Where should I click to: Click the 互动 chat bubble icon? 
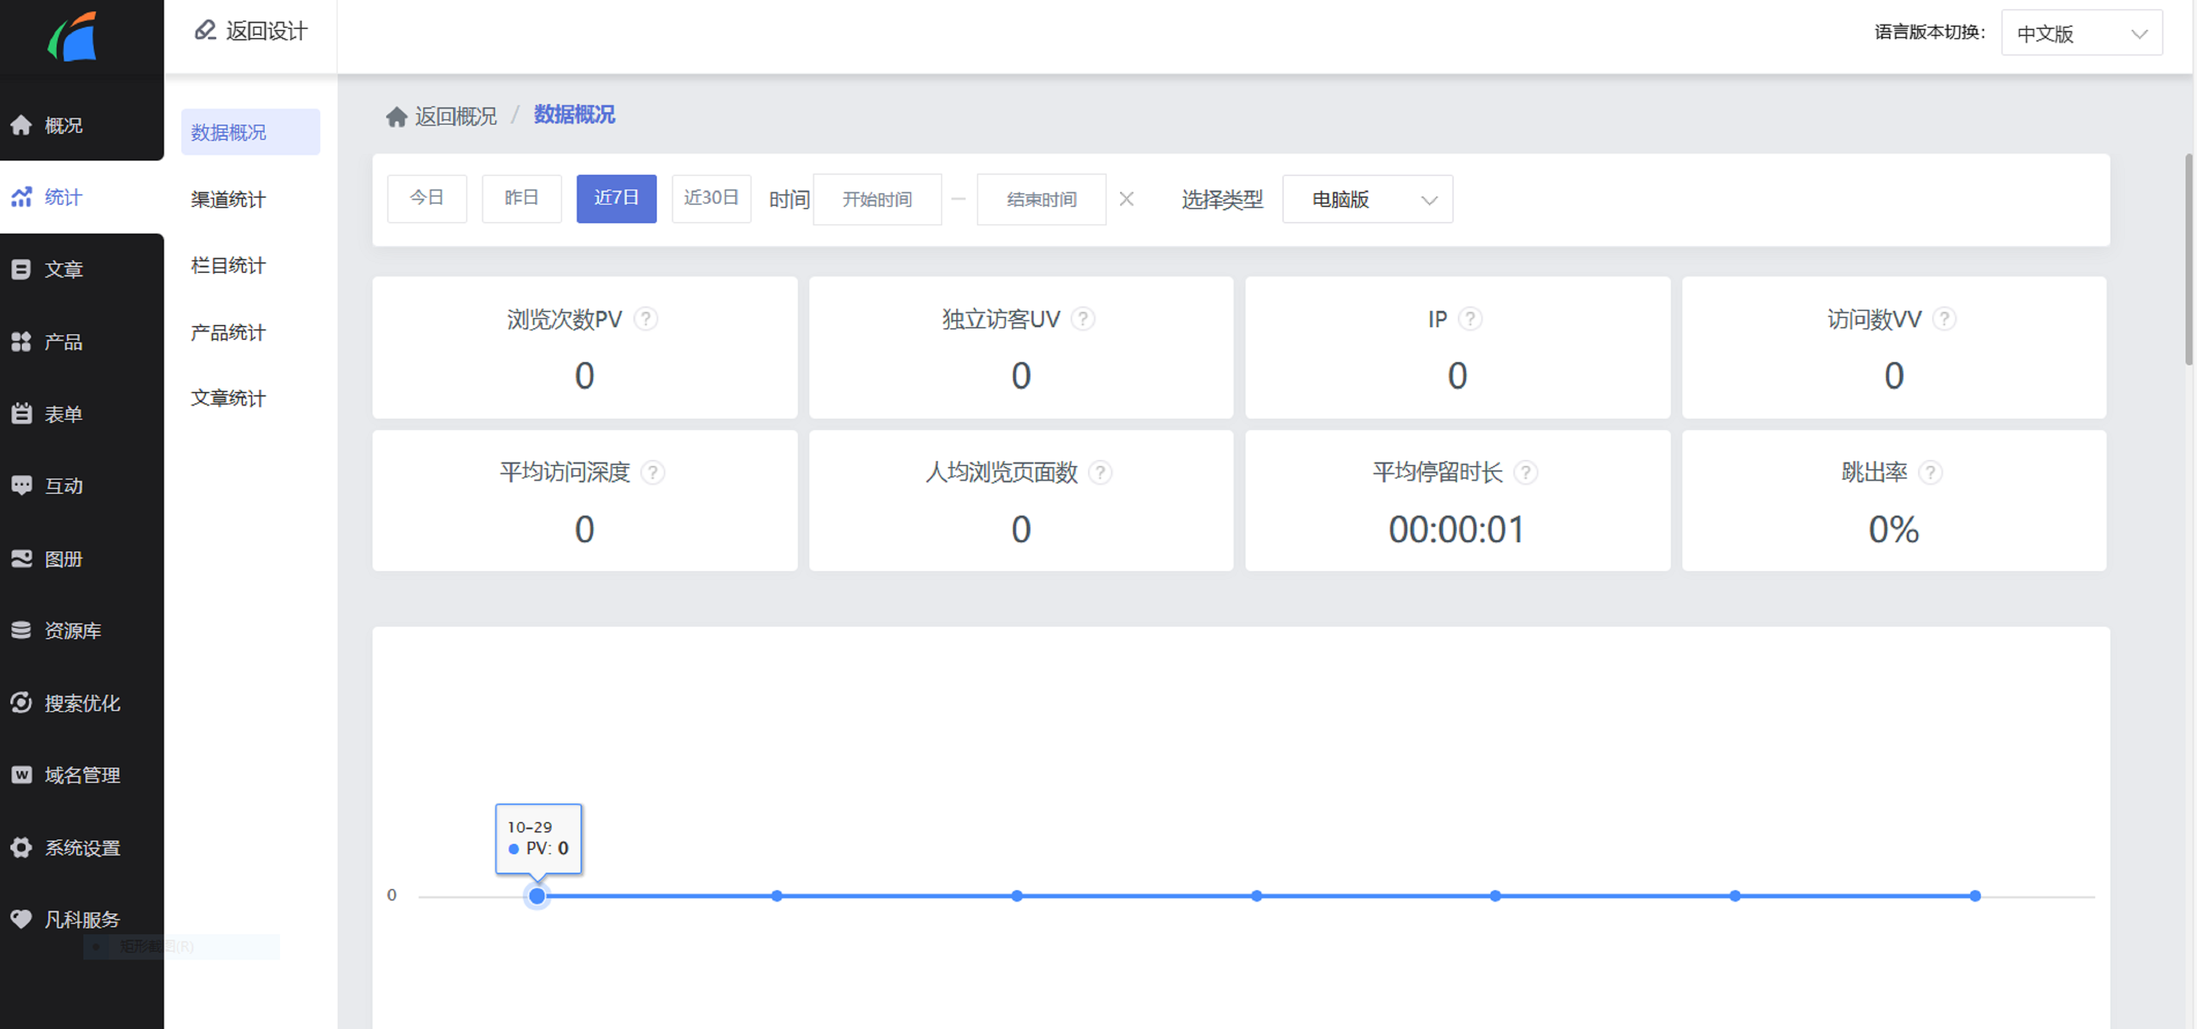coord(21,486)
